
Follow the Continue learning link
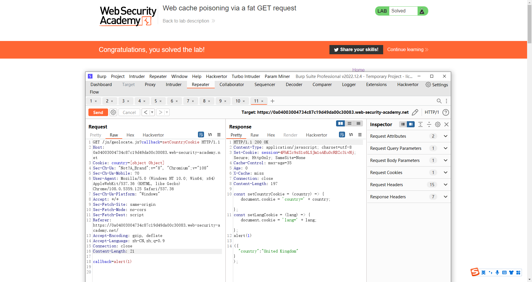pos(407,50)
